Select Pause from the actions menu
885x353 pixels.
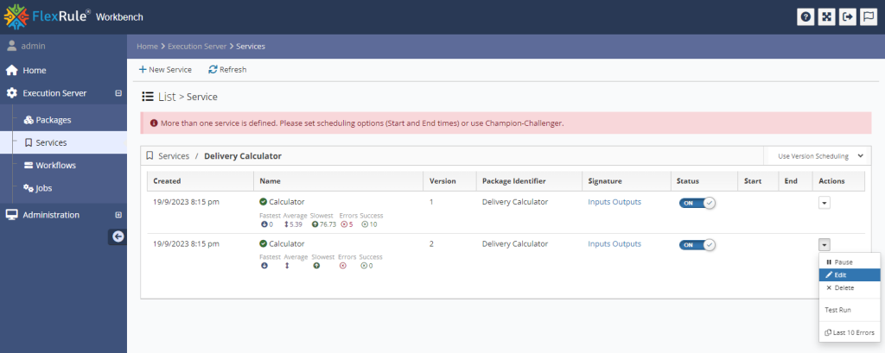850,262
